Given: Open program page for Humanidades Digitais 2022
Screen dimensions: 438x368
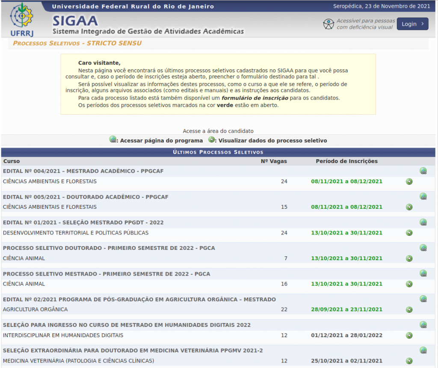Looking at the screenshot, I should click(x=423, y=325).
